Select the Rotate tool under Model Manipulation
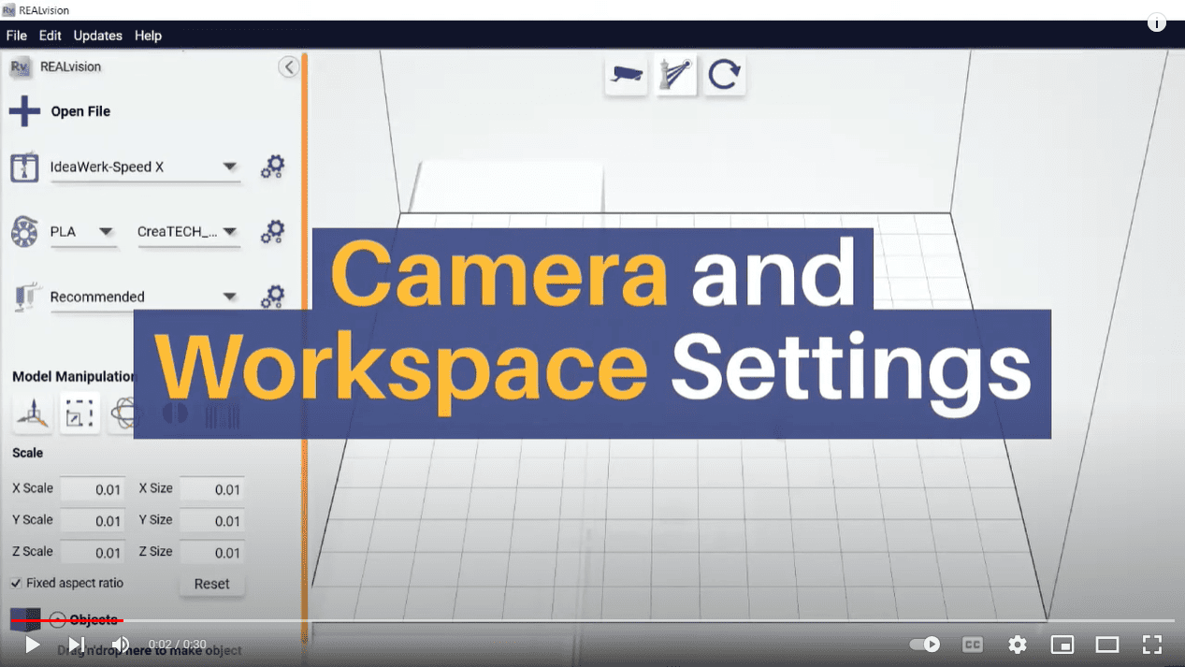 [125, 413]
